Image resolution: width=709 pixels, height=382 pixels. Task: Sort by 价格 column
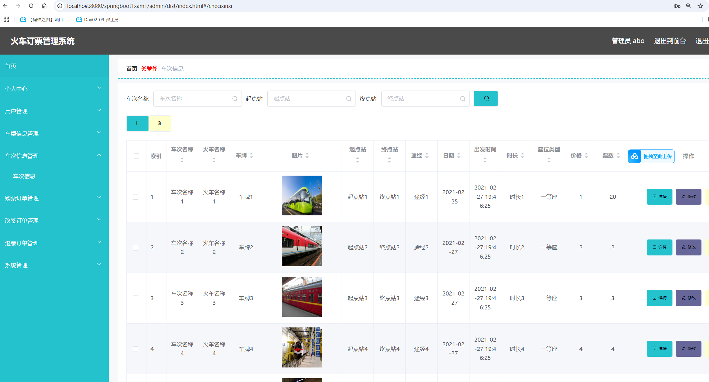[586, 156]
